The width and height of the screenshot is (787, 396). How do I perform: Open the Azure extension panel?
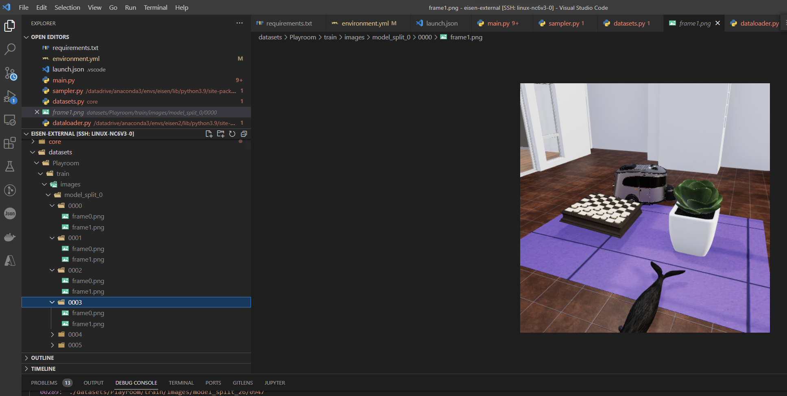10,261
